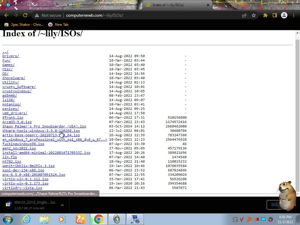Open the Drivers/ folder

(x=11, y=56)
